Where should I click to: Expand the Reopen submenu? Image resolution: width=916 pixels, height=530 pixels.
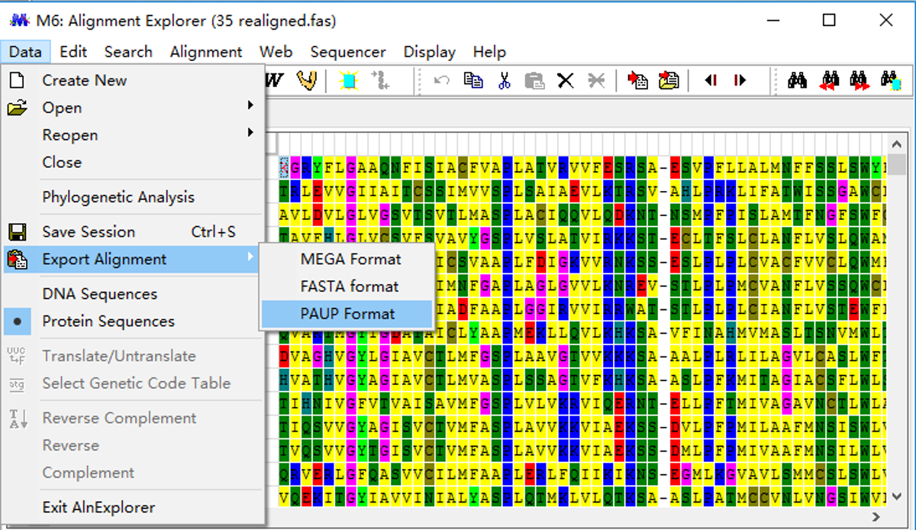tap(70, 135)
